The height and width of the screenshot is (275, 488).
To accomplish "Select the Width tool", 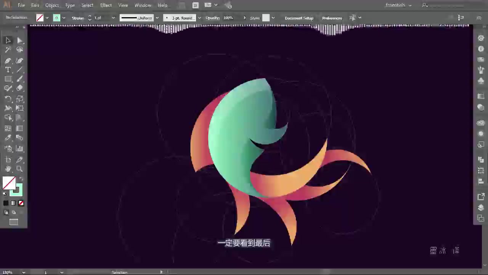I will [x=8, y=108].
